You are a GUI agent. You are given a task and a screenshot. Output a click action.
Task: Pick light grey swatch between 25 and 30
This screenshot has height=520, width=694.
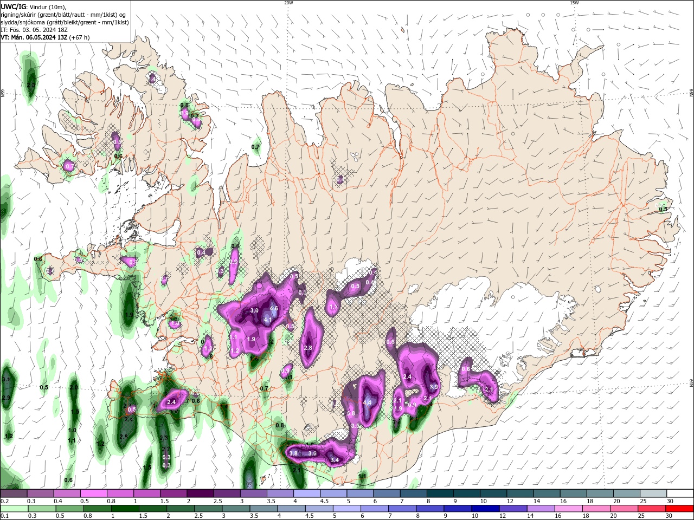tap(653, 493)
